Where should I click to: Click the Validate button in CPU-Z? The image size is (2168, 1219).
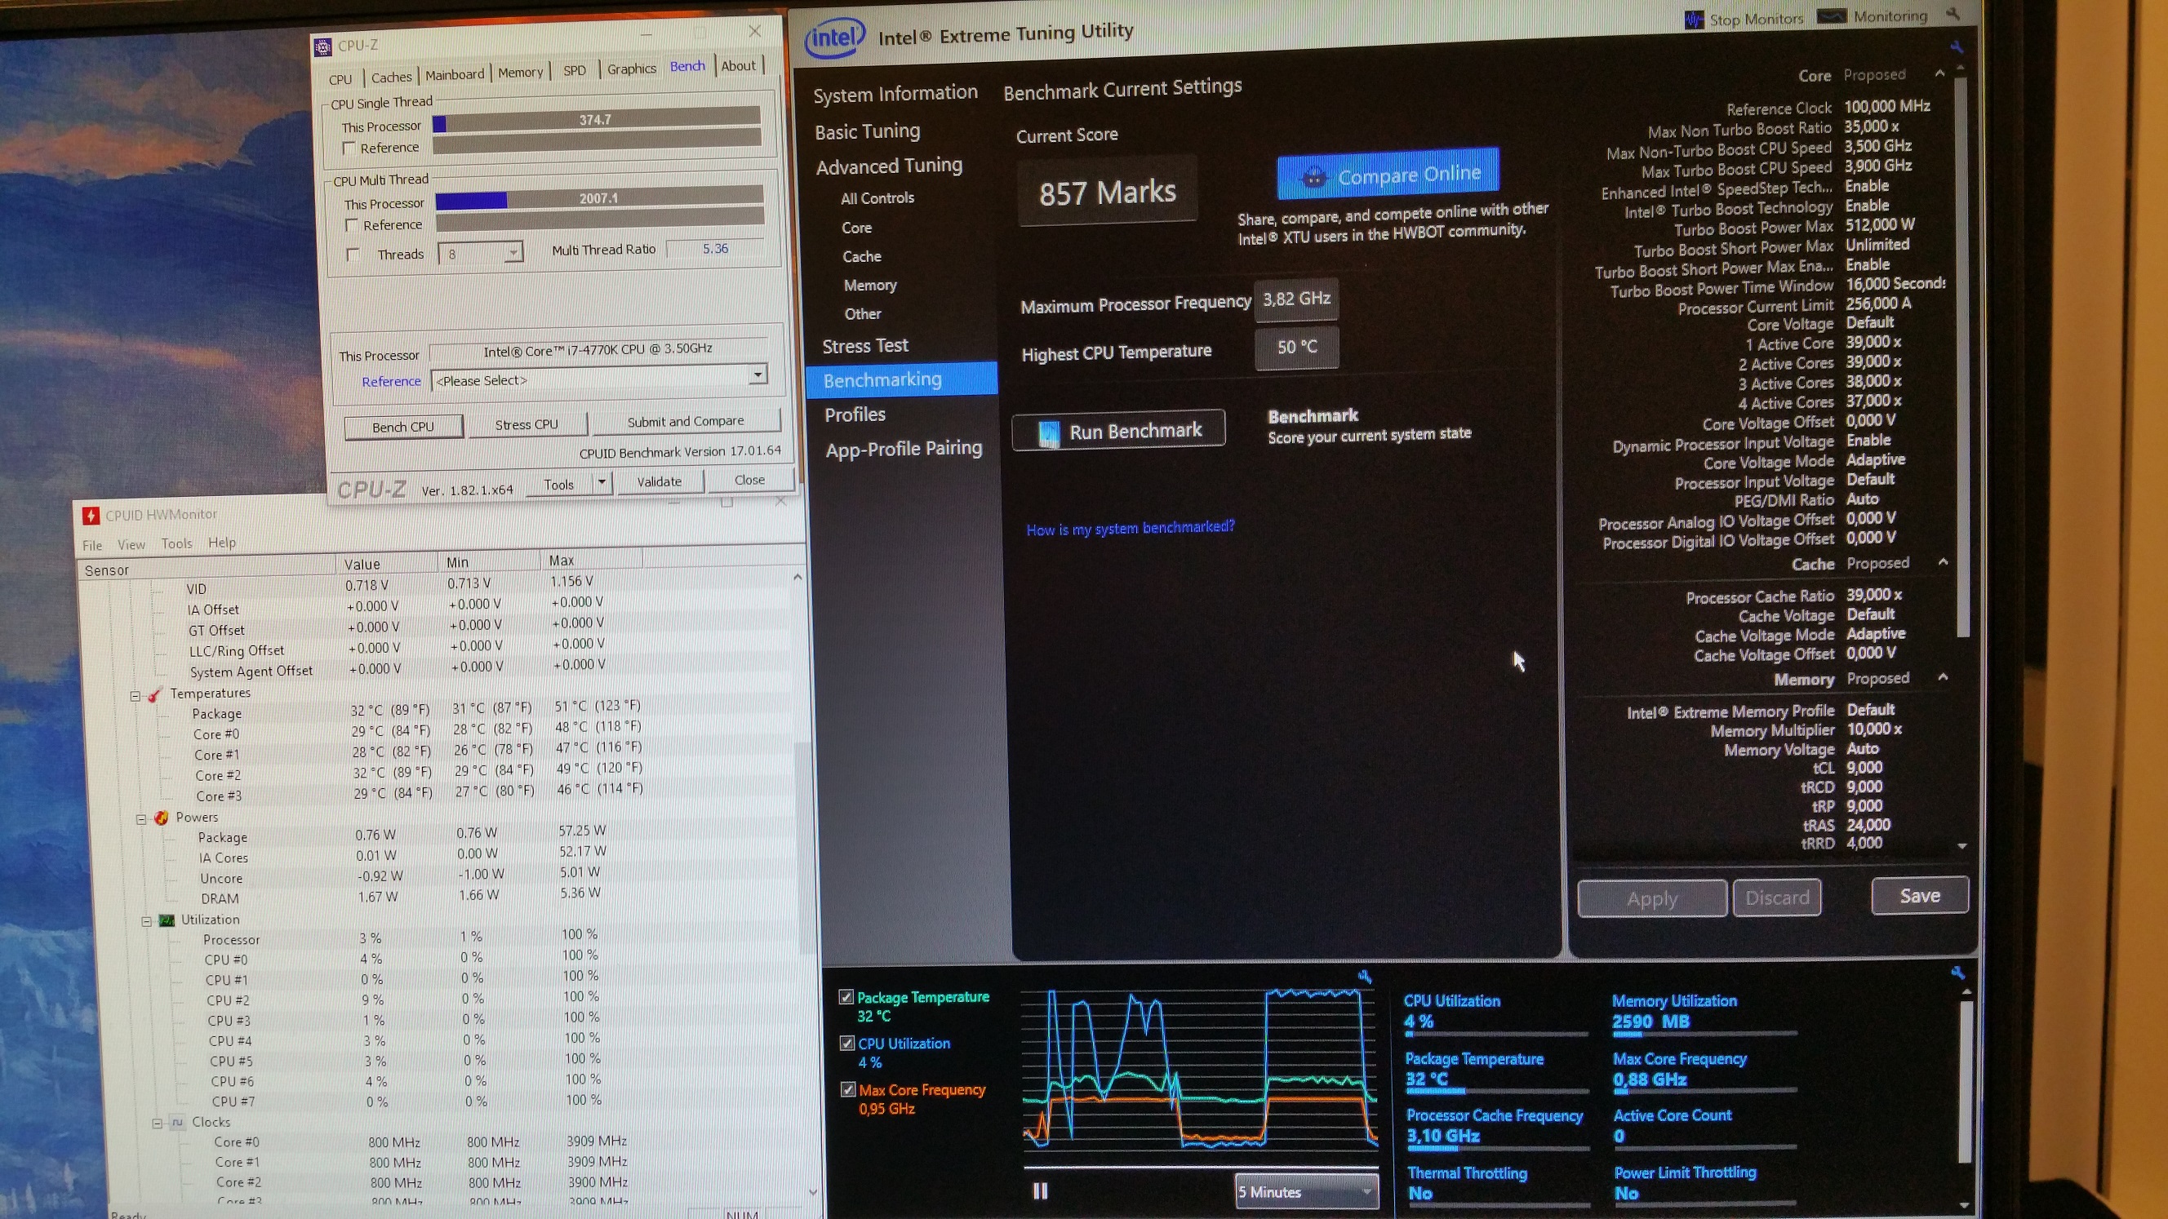(x=659, y=482)
